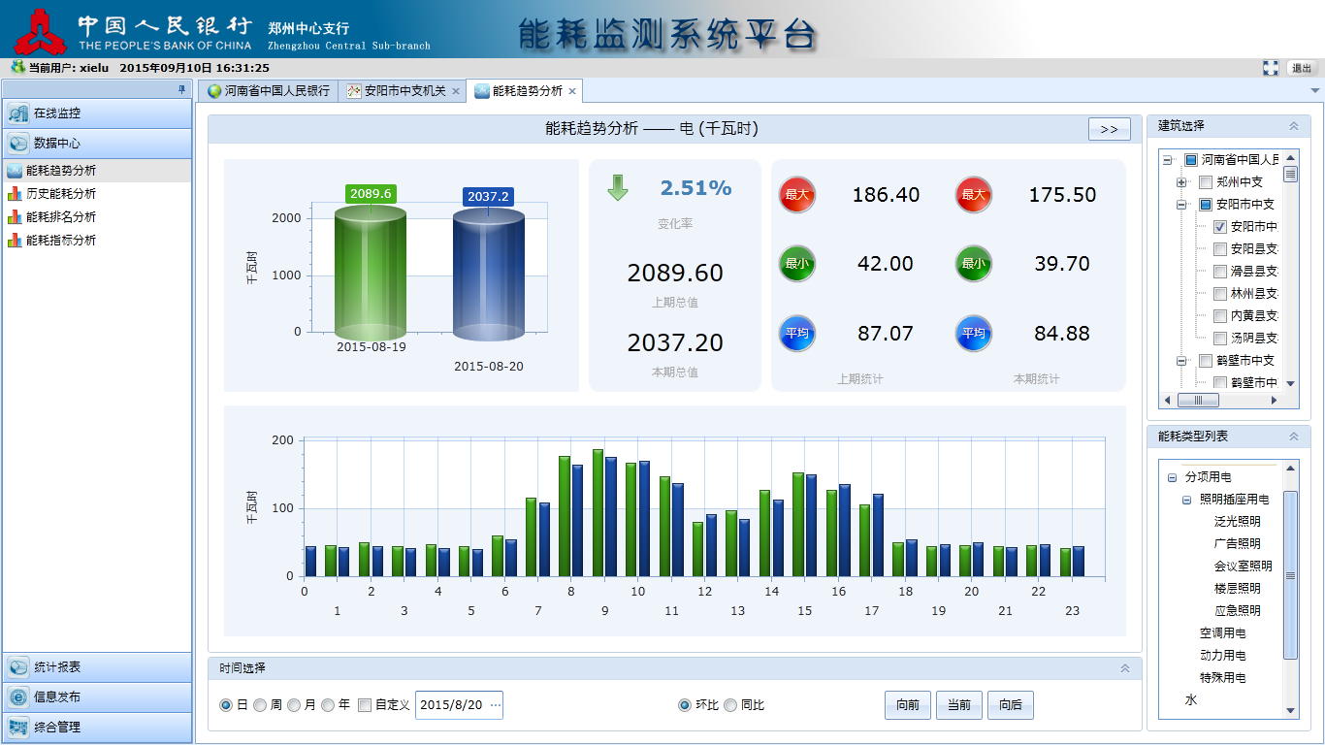Click the 向前 button

(x=908, y=705)
